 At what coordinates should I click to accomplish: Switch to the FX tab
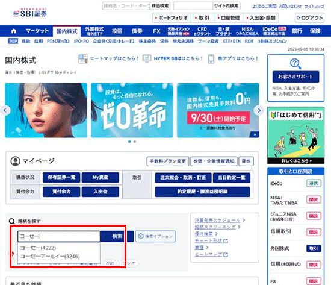click(x=156, y=31)
